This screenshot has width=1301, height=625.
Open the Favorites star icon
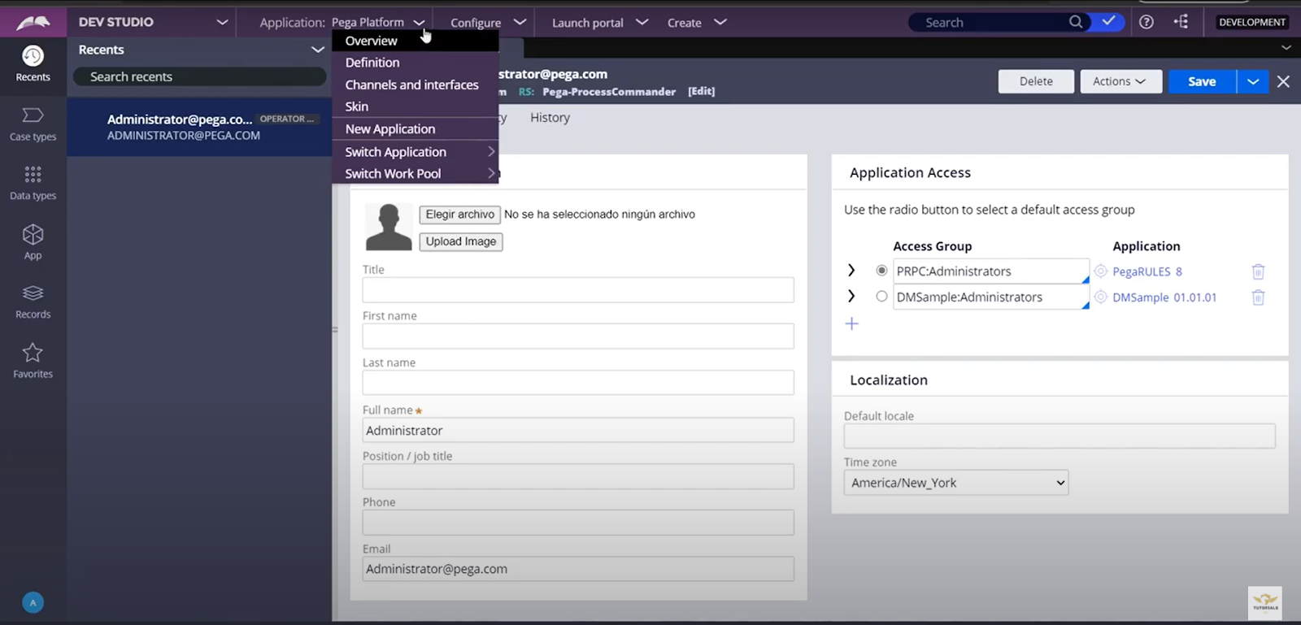(x=33, y=352)
